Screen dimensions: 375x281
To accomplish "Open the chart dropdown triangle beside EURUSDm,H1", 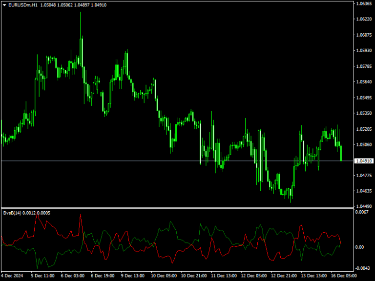I will pyautogui.click(x=4, y=5).
